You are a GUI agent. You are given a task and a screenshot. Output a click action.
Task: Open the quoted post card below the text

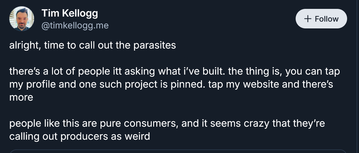(178, 151)
